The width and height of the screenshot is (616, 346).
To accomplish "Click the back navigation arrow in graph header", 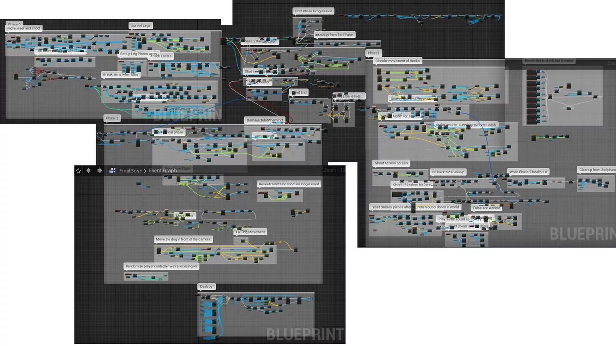I will point(89,171).
